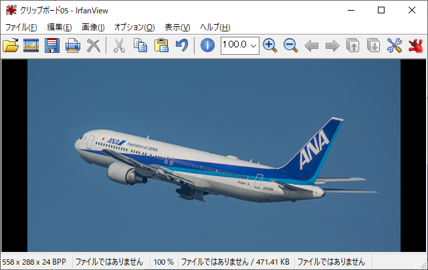Go to the previous image with left arrow
Image resolution: width=428 pixels, height=270 pixels.
coord(312,46)
